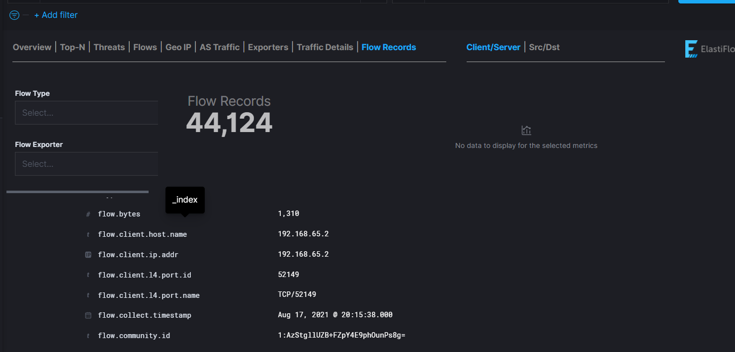Open the Flow Type Select dropdown

click(x=86, y=113)
